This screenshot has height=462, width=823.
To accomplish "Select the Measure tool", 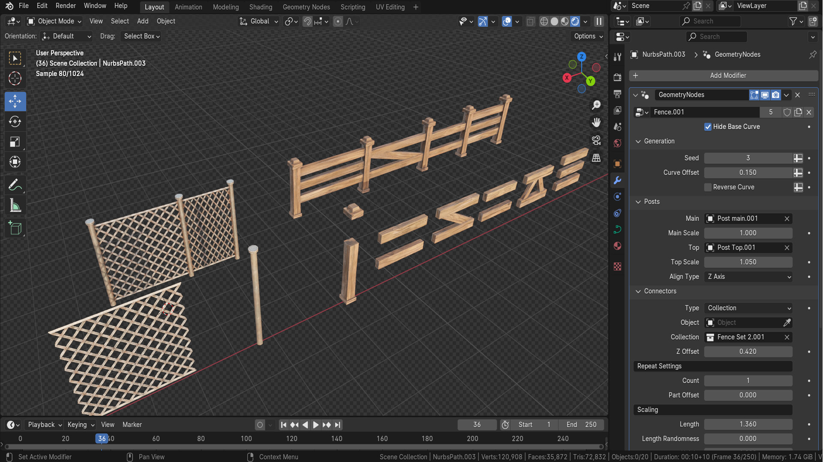I will (x=15, y=205).
